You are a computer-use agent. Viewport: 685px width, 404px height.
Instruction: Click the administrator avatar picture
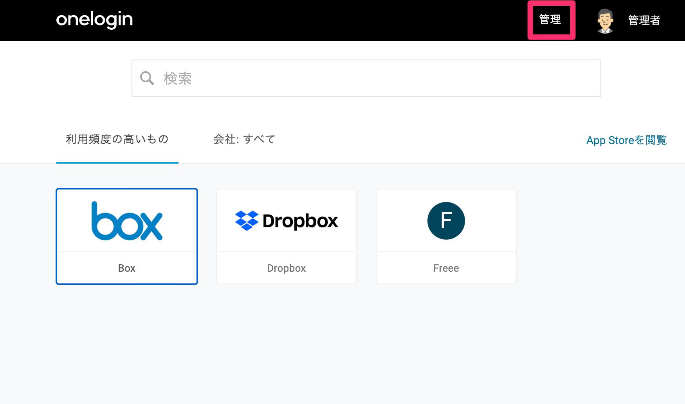tap(605, 21)
